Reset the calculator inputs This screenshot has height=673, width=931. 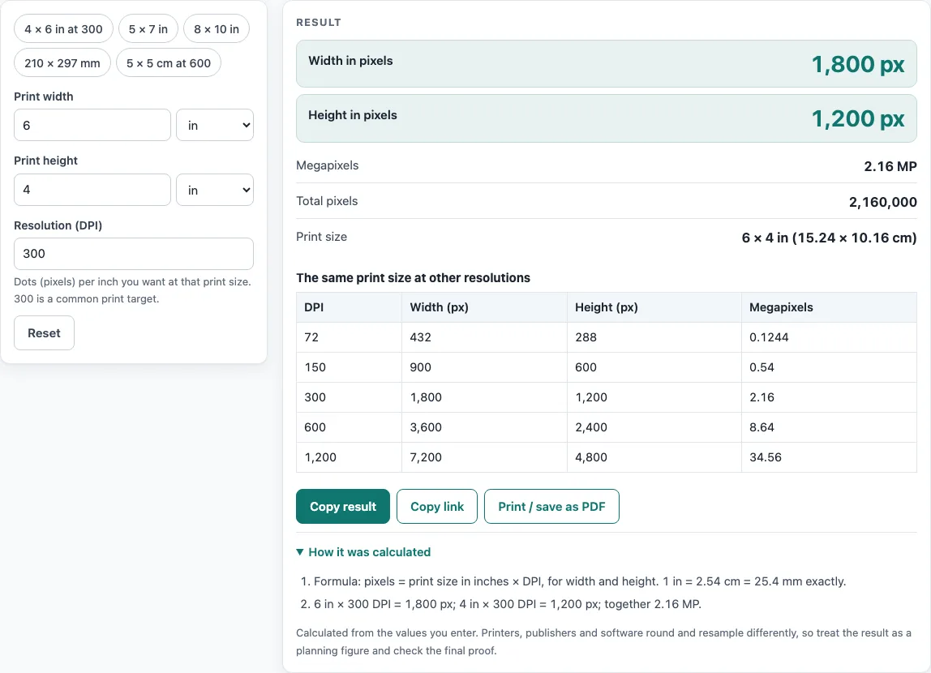coord(44,333)
